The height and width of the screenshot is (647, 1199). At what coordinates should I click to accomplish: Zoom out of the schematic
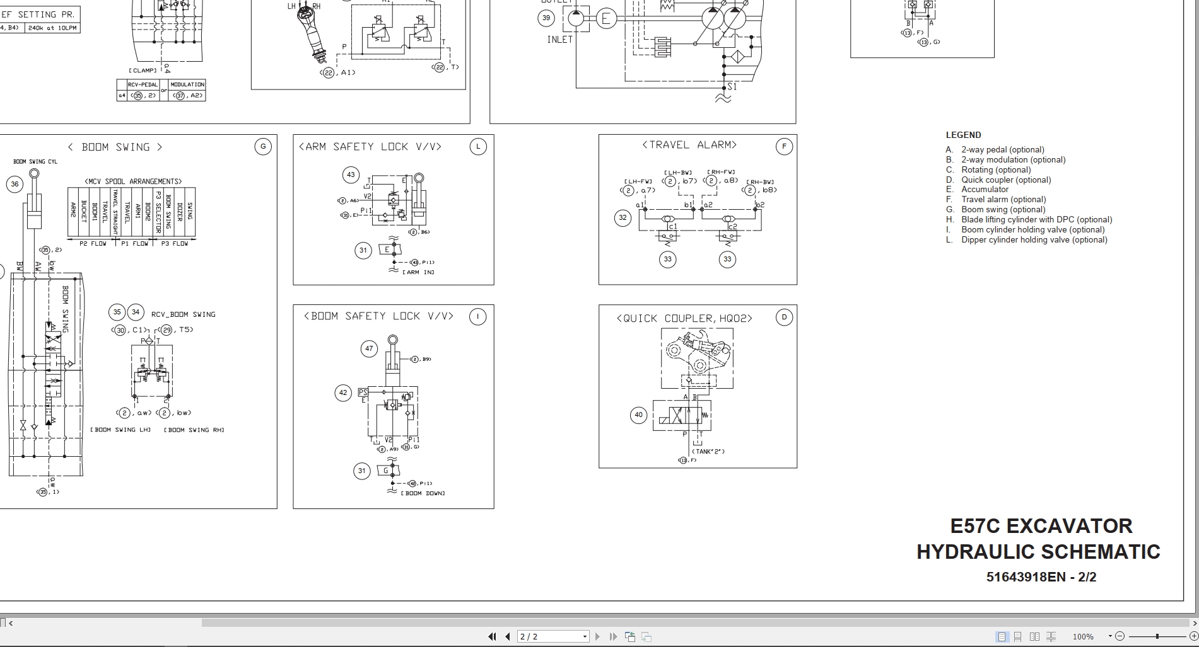(x=1120, y=636)
